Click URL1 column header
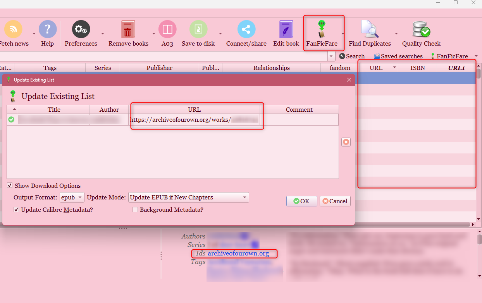 point(456,68)
